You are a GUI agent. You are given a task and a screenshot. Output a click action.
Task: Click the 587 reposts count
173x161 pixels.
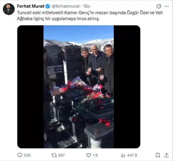coord(61,155)
